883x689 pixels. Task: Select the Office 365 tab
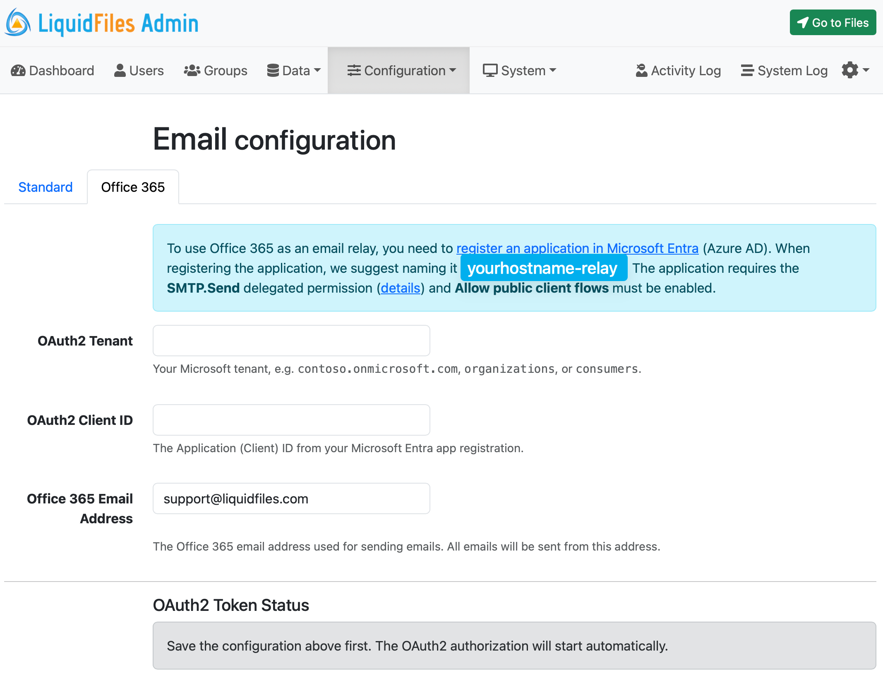coord(132,187)
